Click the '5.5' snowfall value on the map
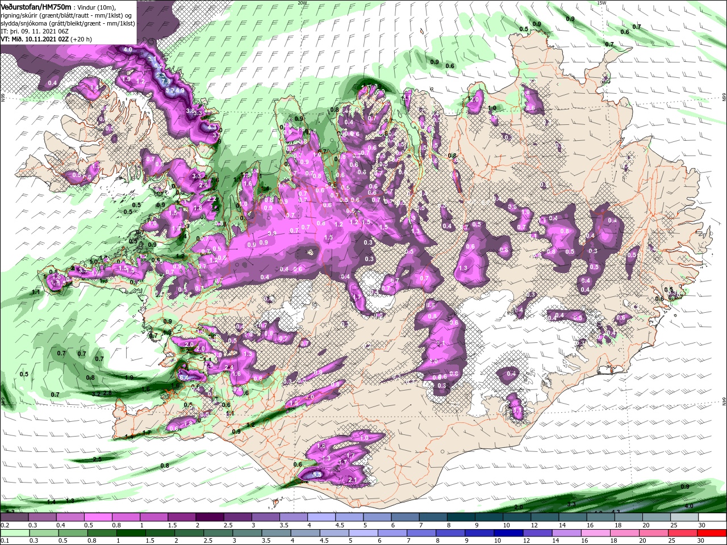Viewport: 727px width, 545px height. coord(317,474)
